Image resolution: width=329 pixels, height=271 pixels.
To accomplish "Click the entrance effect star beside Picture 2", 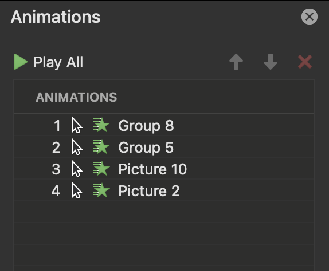I will point(101,190).
